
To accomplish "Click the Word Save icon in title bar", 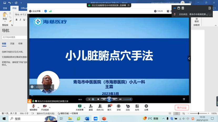I will coord(4,3).
